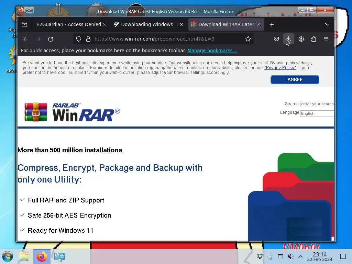Expand the list all tabs dropdown
This screenshot has width=352, height=264.
point(327,24)
